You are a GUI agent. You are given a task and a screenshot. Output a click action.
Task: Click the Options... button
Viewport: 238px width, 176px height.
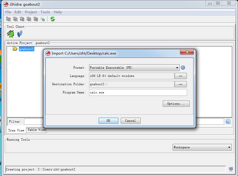pyautogui.click(x=176, y=104)
